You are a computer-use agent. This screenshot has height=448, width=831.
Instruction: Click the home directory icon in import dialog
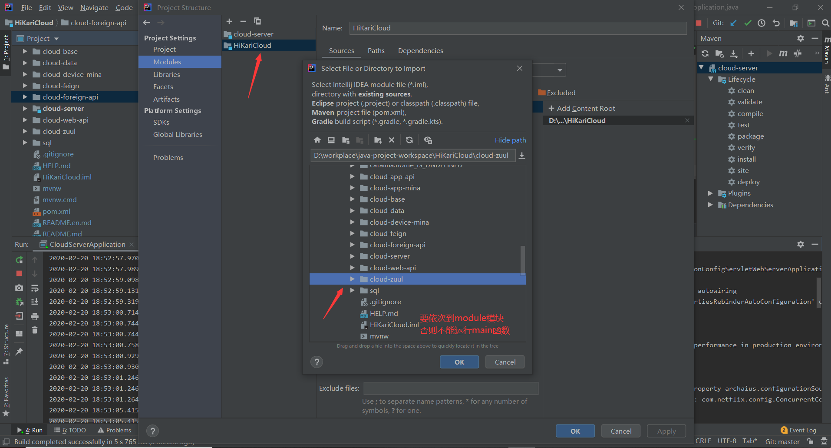pyautogui.click(x=317, y=140)
